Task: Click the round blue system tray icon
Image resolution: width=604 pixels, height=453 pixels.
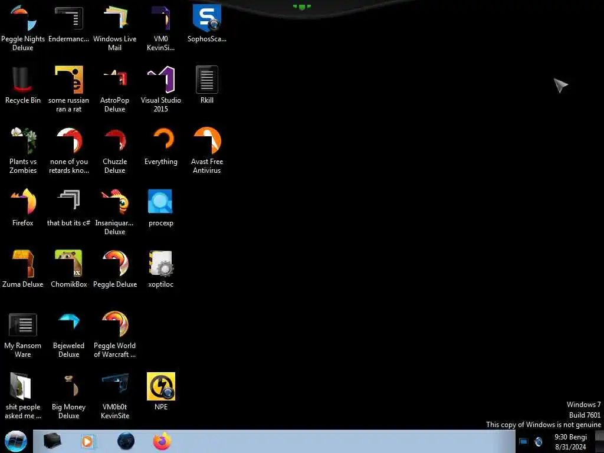Action: click(539, 441)
